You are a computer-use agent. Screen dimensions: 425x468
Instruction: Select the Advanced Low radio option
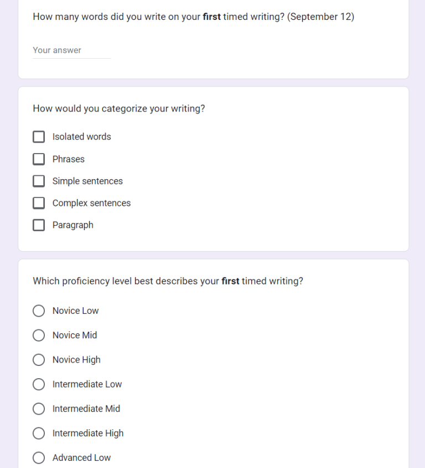[x=39, y=457]
